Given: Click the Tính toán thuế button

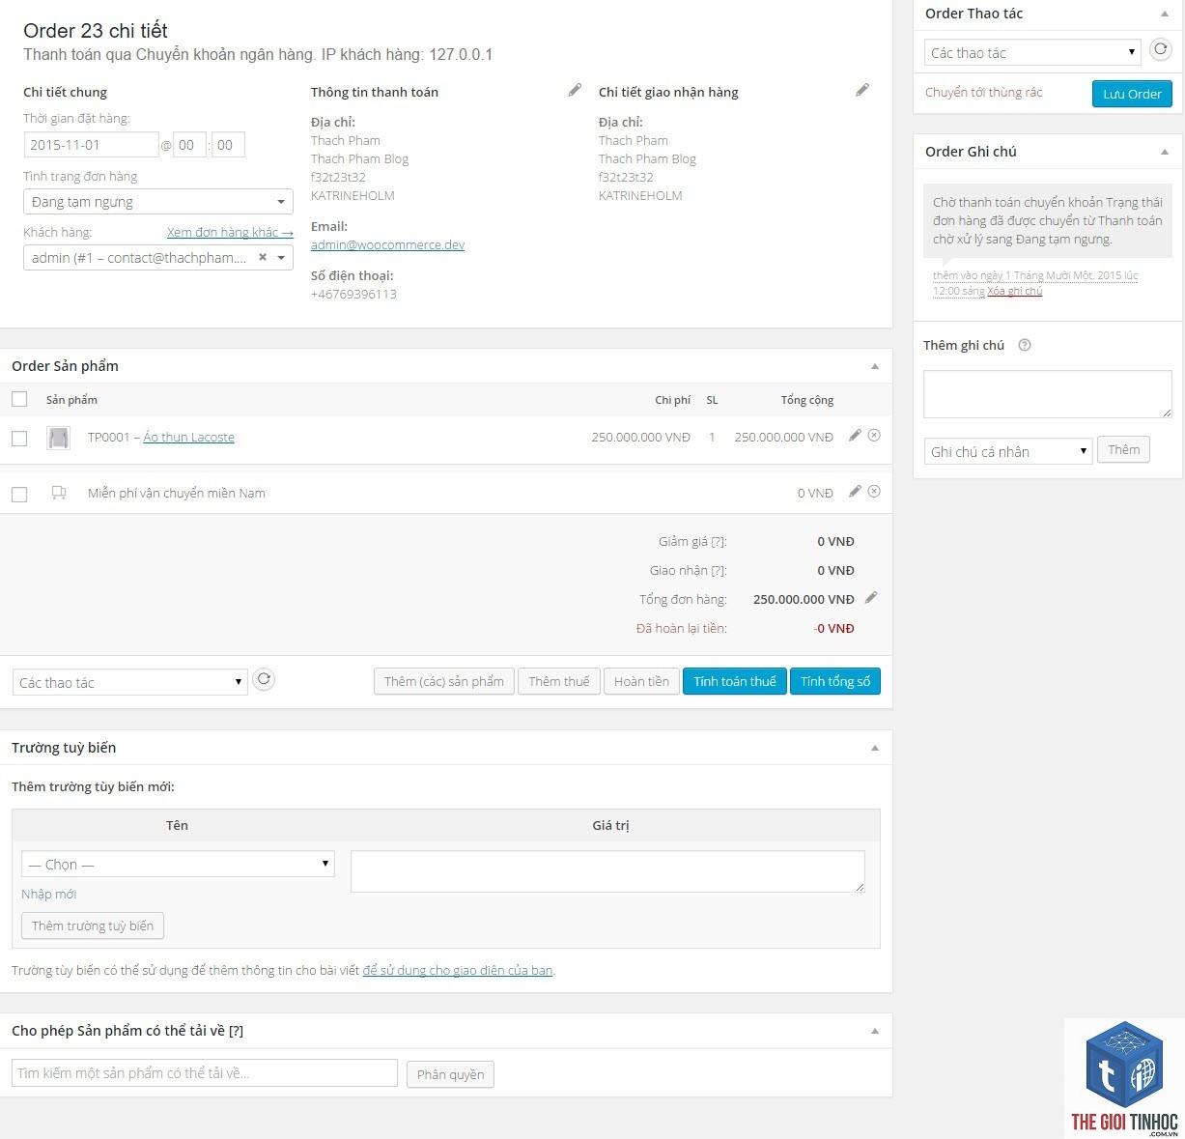Looking at the screenshot, I should coord(734,681).
